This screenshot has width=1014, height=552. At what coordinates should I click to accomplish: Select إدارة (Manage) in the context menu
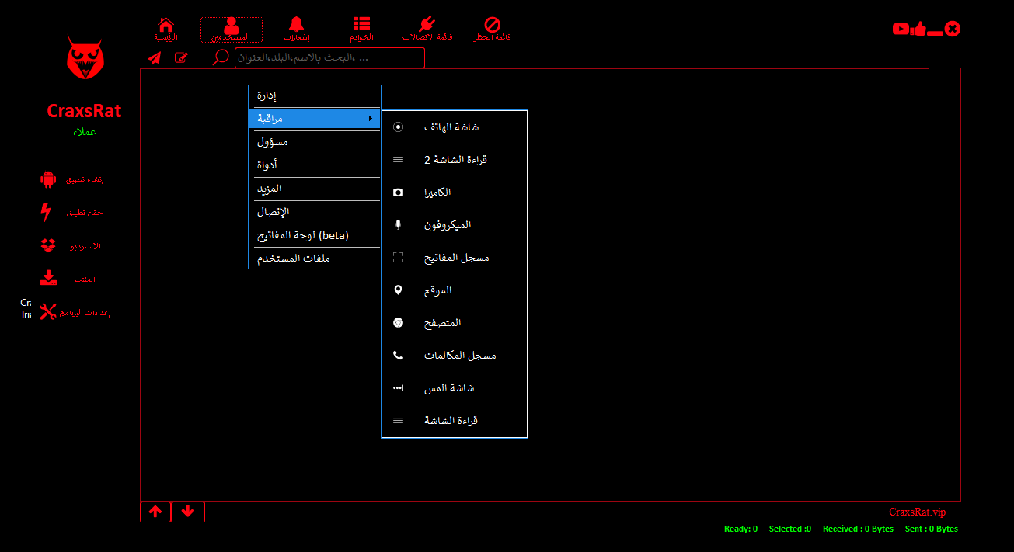pos(315,96)
